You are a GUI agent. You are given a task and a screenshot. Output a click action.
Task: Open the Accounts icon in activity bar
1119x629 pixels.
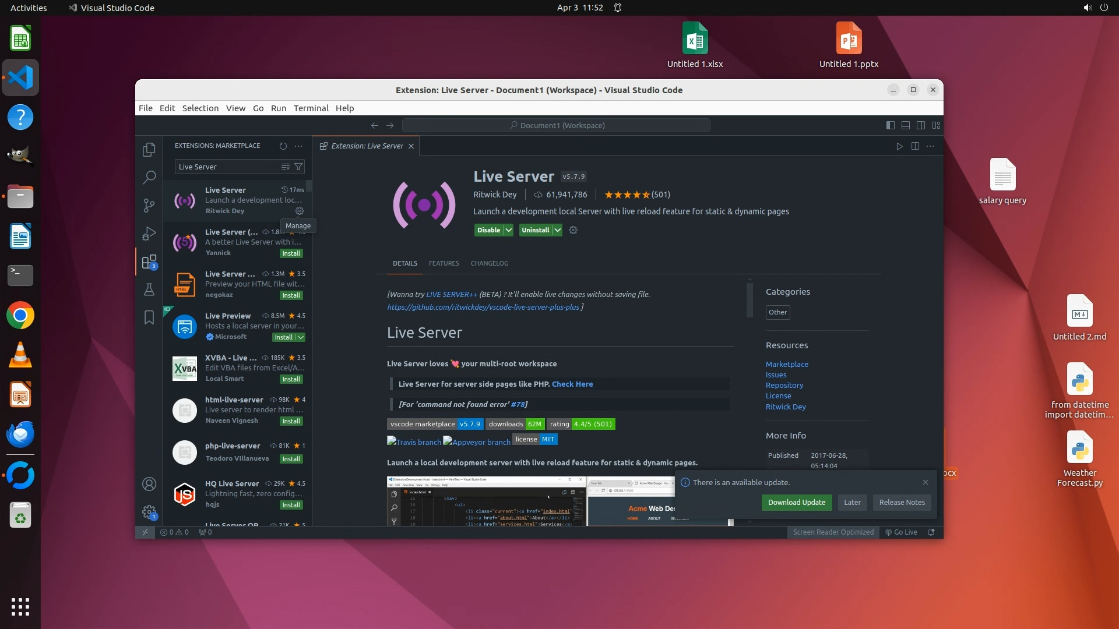(149, 484)
